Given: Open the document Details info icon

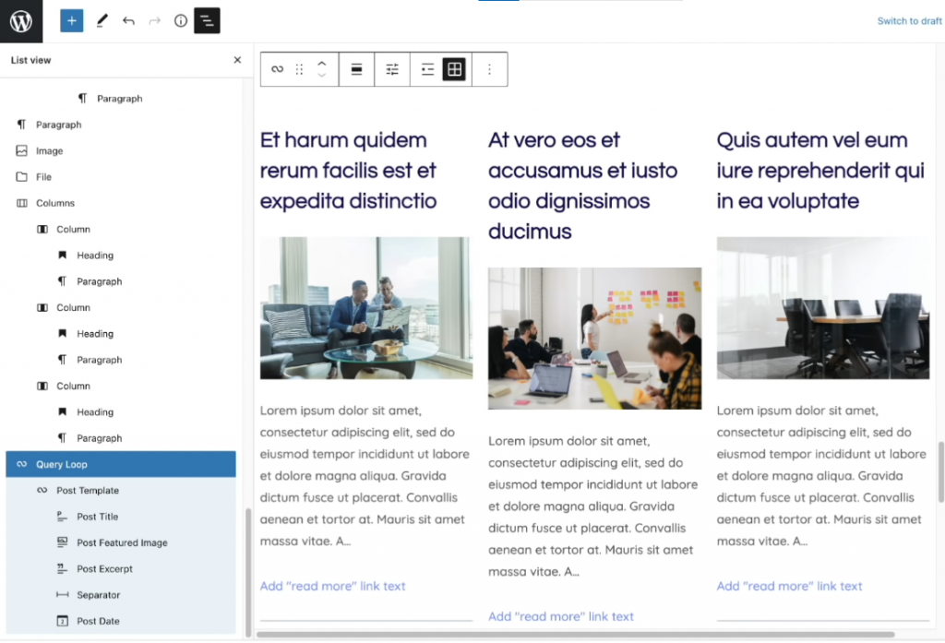Looking at the screenshot, I should click(181, 21).
